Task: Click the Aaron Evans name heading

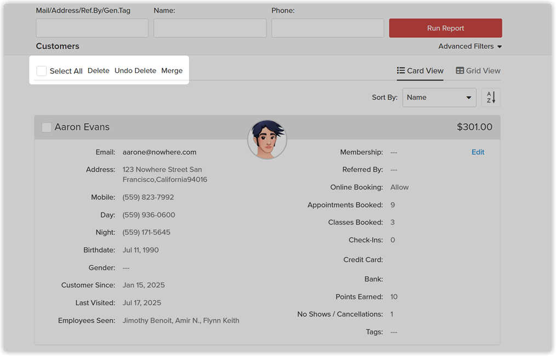Action: (82, 127)
